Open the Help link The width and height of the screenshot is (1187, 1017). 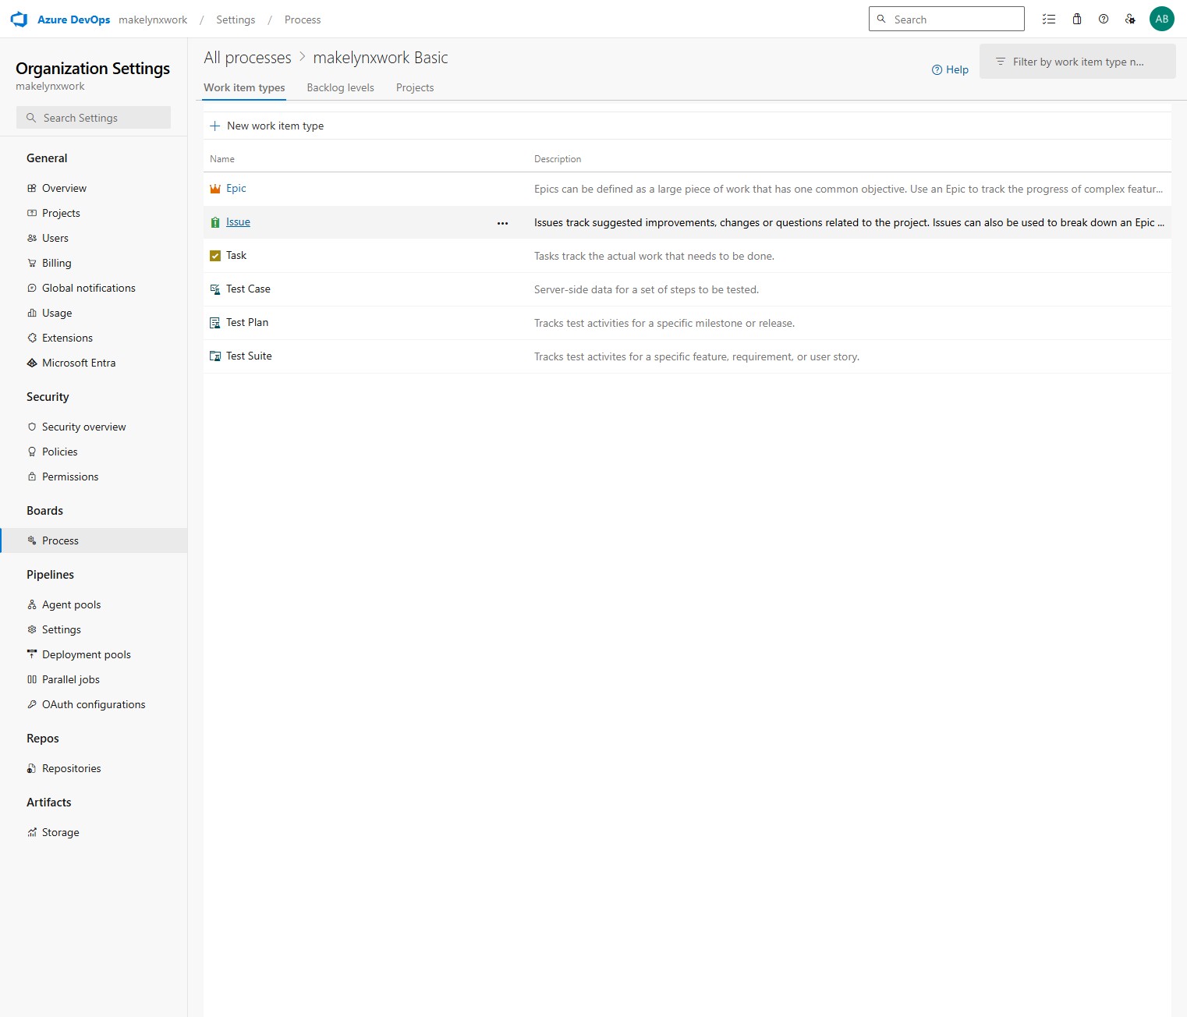[950, 69]
